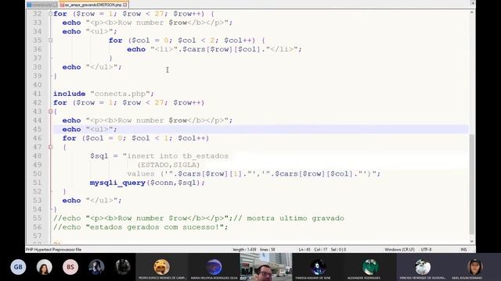Click the 'include "conecta.php";' code line
The width and height of the screenshot is (501, 281).
(103, 94)
